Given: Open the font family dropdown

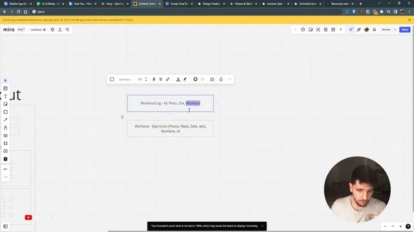Looking at the screenshot, I should pos(125,79).
